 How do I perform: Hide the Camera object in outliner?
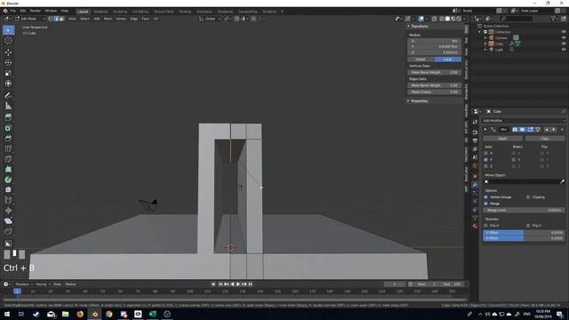[564, 37]
